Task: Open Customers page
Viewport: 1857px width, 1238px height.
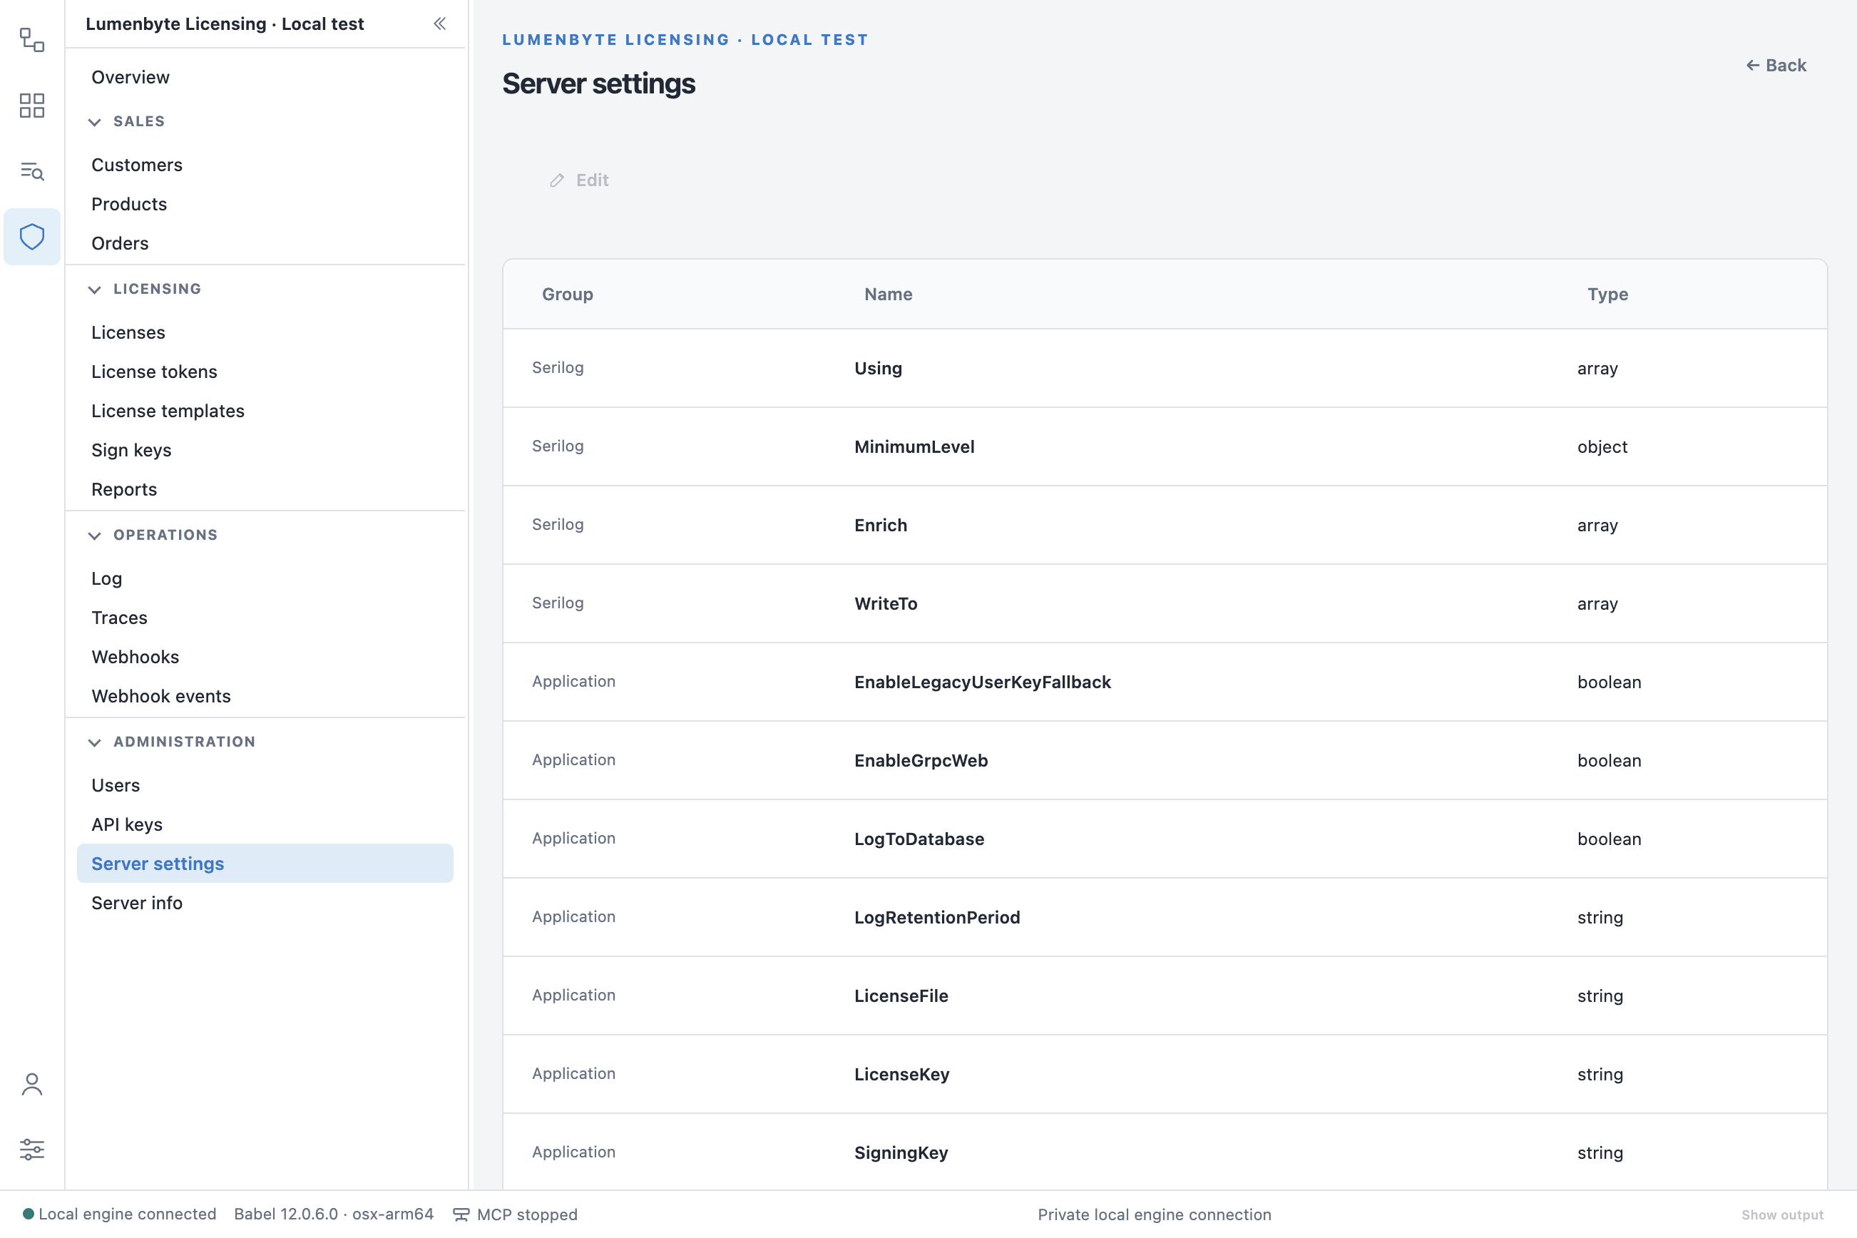Action: click(265, 165)
